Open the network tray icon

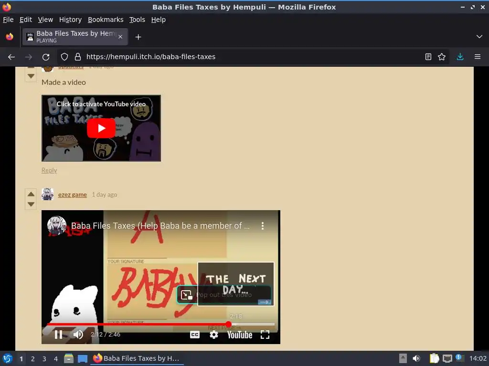click(447, 358)
